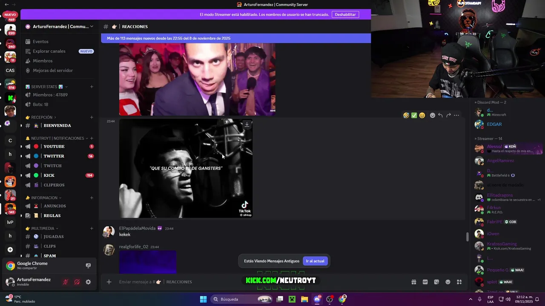This screenshot has width=545, height=306.
Task: Toggle microphone mute in user panel
Action: [x=66, y=282]
